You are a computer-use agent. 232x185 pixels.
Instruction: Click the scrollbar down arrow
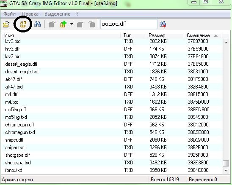pos(226,170)
